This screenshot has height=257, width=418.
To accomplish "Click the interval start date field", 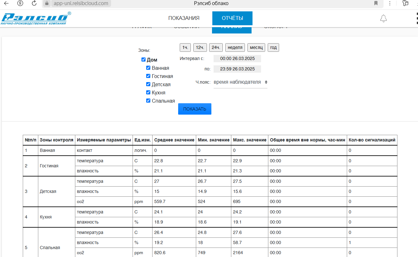I will coord(237,59).
